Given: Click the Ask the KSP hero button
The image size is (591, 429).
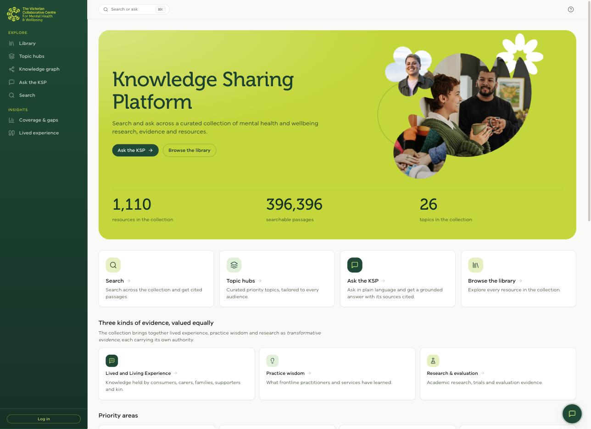Looking at the screenshot, I should [135, 150].
